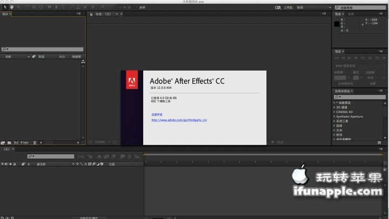Toggle timeline Draft 3D icon
The width and height of the screenshot is (389, 219).
[90, 156]
